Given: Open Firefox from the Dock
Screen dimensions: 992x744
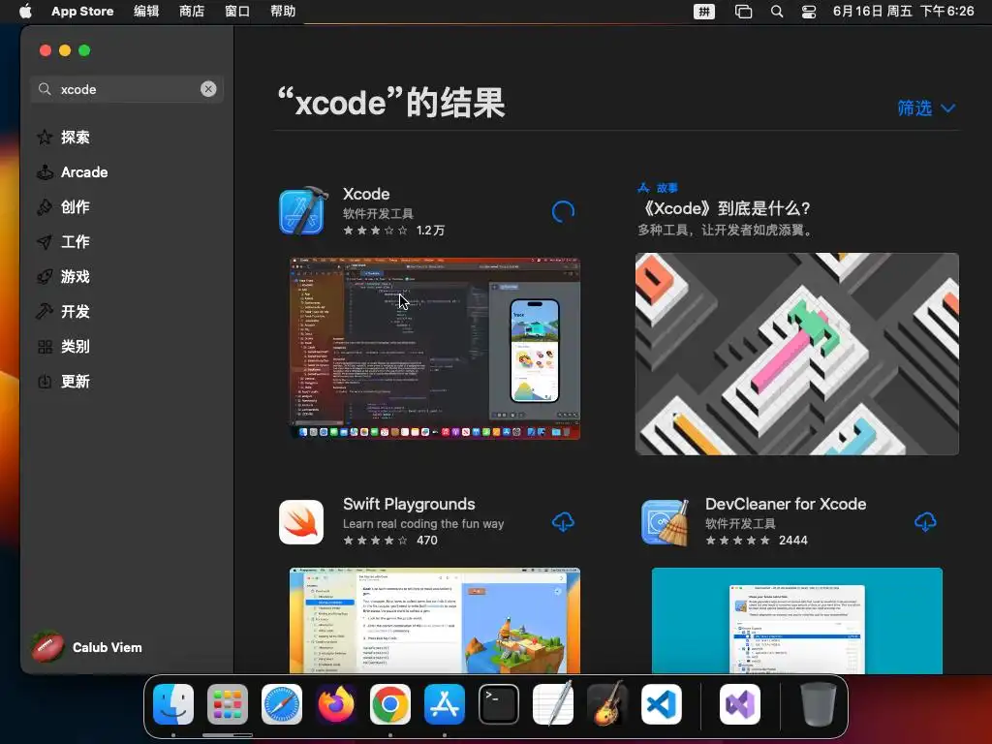Looking at the screenshot, I should pyautogui.click(x=336, y=704).
